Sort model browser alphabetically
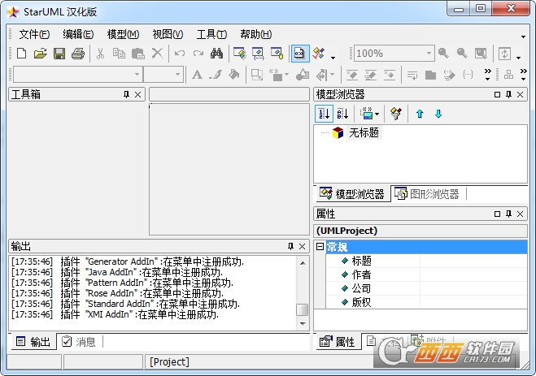Screen dimensions: 536x376 (x=342, y=114)
